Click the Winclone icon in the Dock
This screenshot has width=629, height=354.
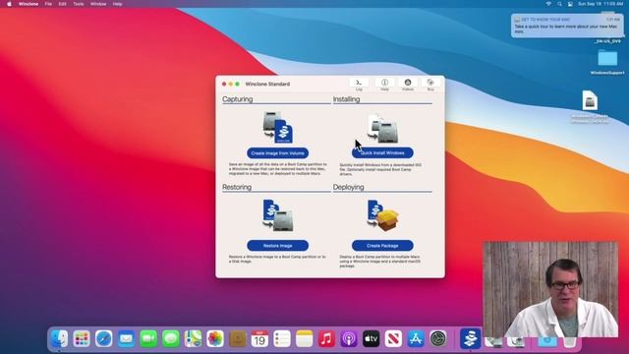tap(470, 338)
